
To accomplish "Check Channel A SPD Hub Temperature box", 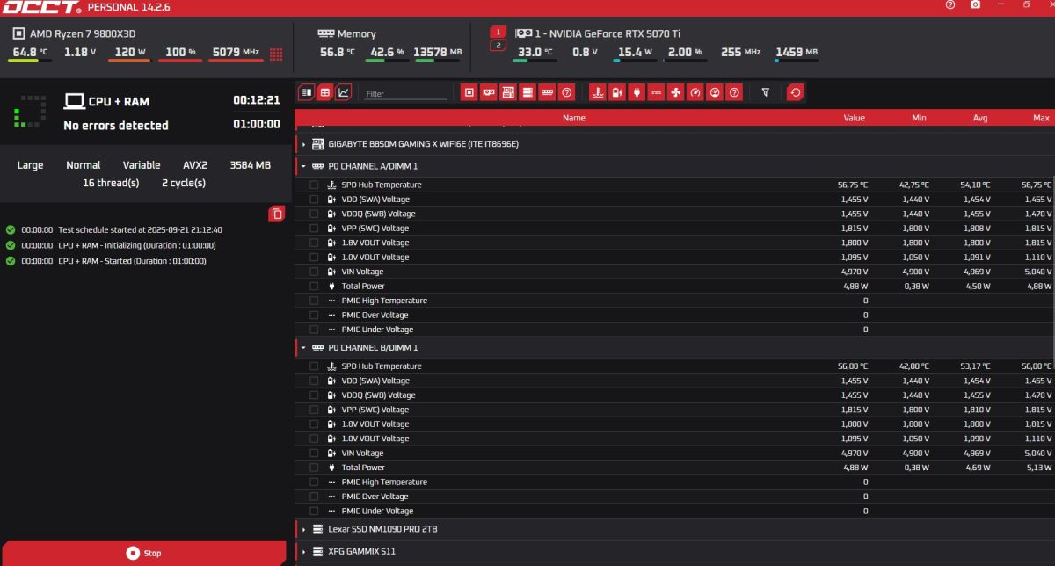I will coord(314,185).
